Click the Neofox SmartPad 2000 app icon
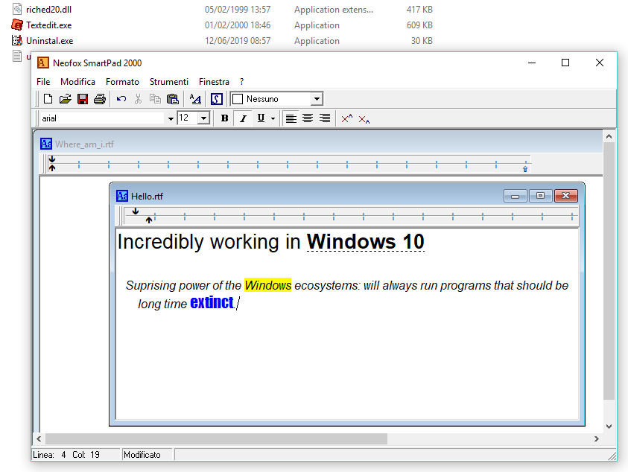 43,63
